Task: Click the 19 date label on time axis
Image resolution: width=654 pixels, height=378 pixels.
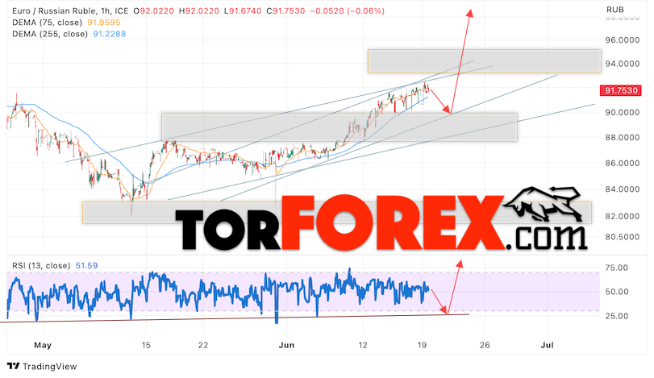Action: pos(422,345)
